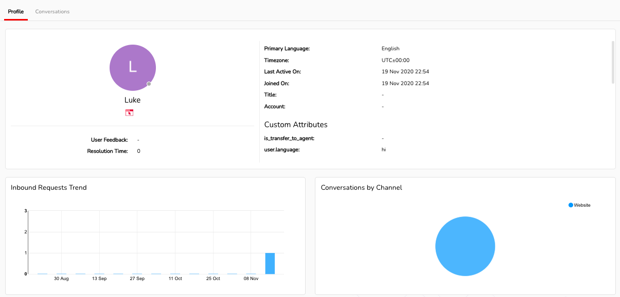Click the Title field label
Image resolution: width=620 pixels, height=297 pixels.
[271, 95]
